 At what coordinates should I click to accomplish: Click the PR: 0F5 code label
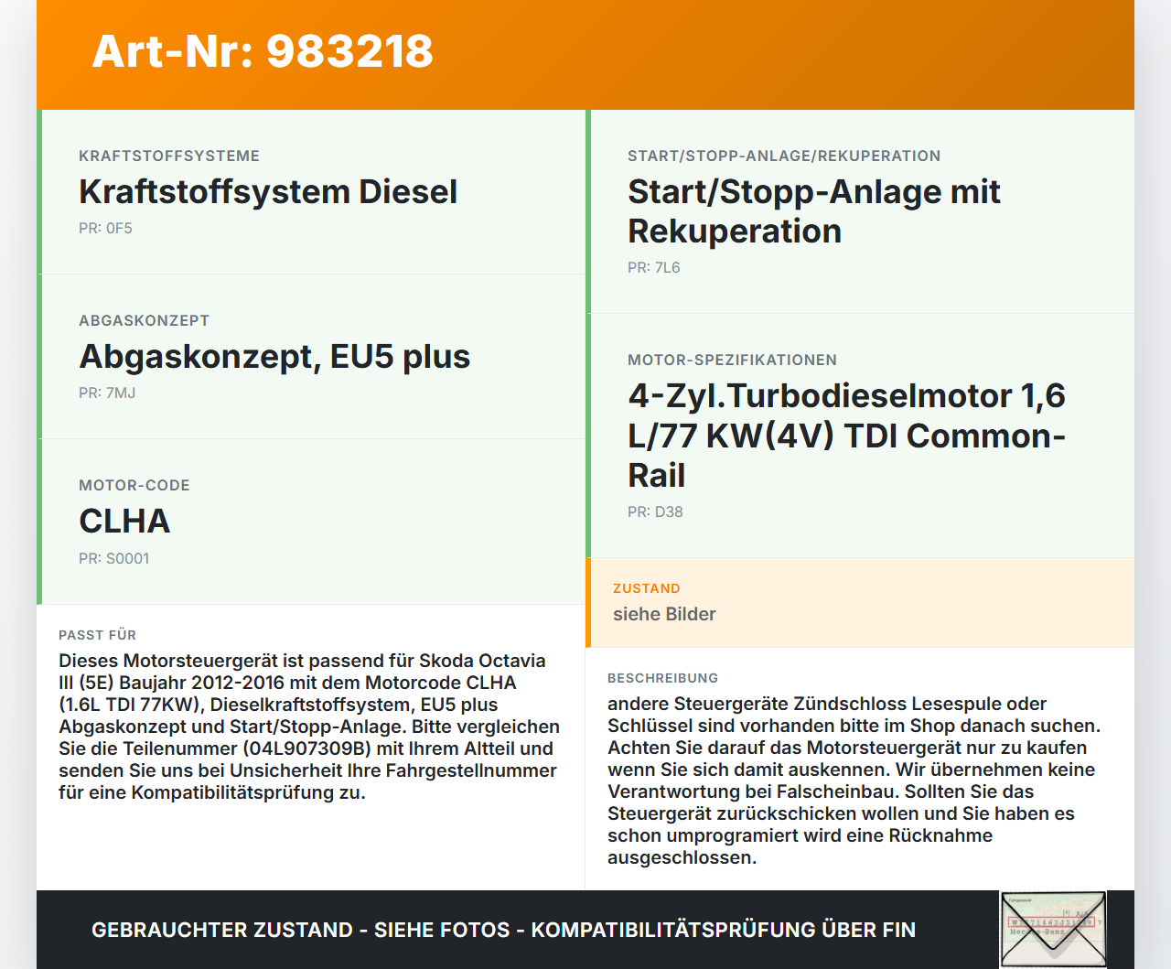point(105,228)
